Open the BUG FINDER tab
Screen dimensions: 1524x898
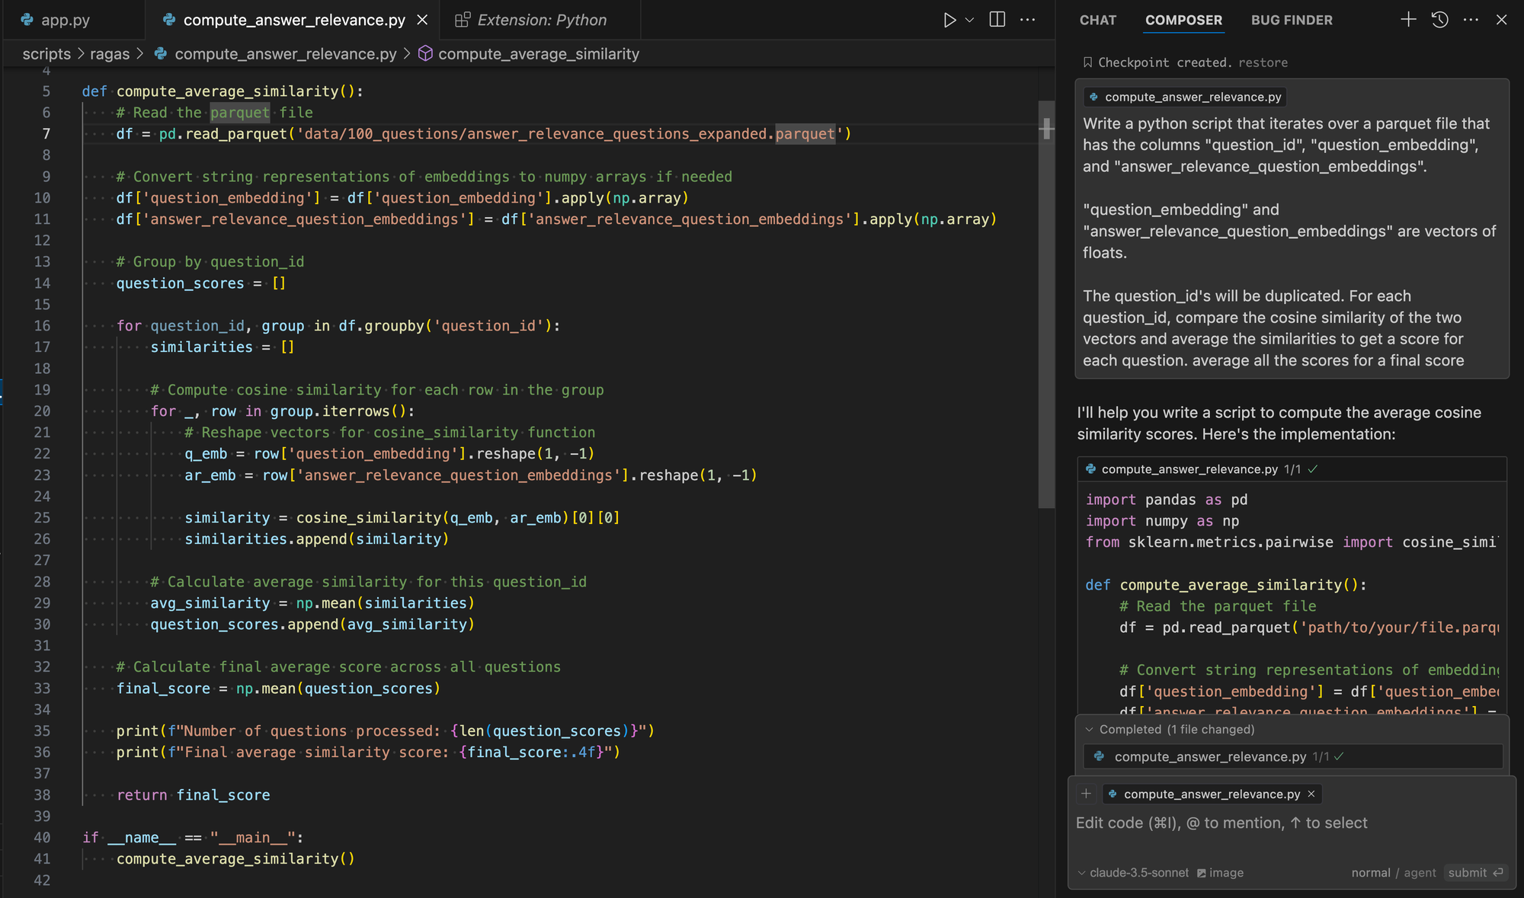tap(1292, 20)
